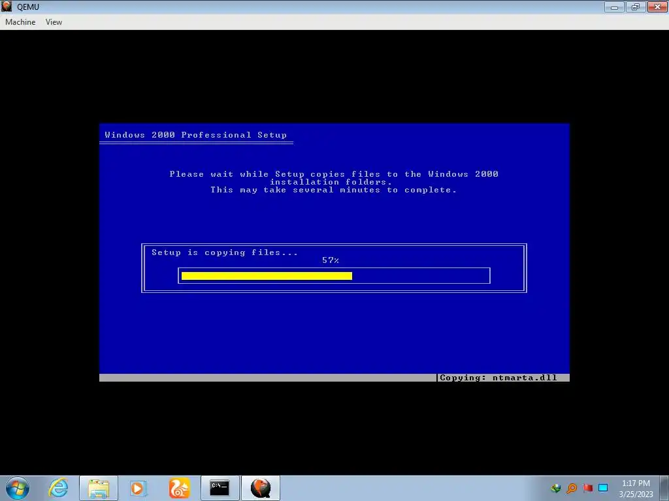Switch to Command Prompt taskbar window
The height and width of the screenshot is (501, 669).
(x=220, y=488)
